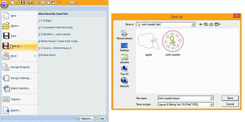
Task: Click the Open folder icon in quick toolbar
Action: click(18, 2)
